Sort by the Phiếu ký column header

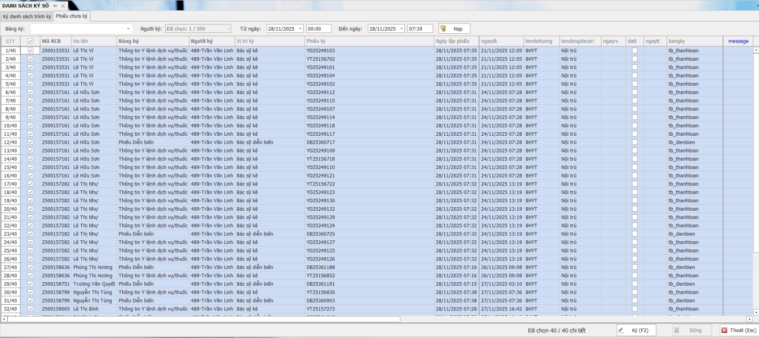coord(369,41)
